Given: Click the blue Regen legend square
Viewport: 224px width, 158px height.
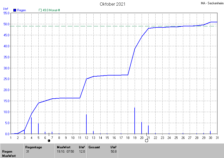Looking at the screenshot, I should tap(14, 10).
